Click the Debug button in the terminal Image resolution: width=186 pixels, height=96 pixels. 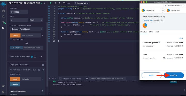pos(173,81)
